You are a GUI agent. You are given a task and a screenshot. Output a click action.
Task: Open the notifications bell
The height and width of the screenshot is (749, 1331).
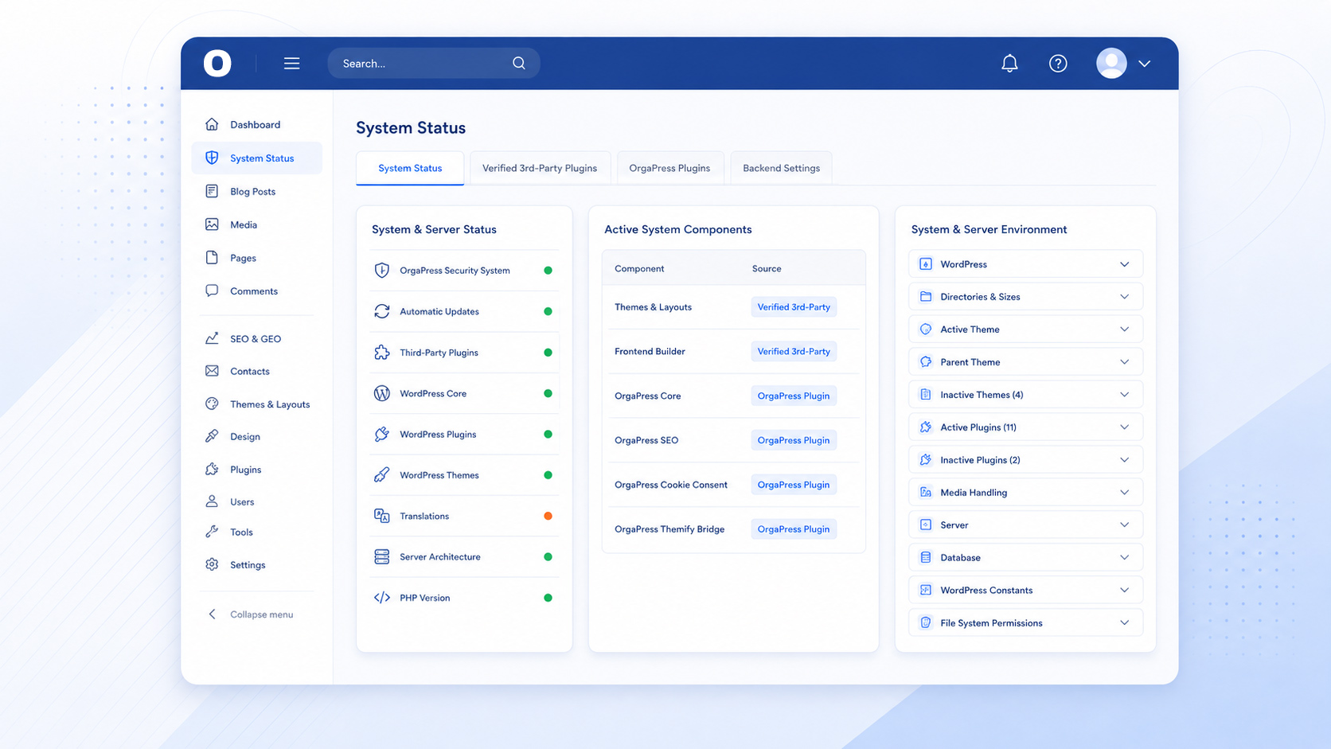[1009, 63]
